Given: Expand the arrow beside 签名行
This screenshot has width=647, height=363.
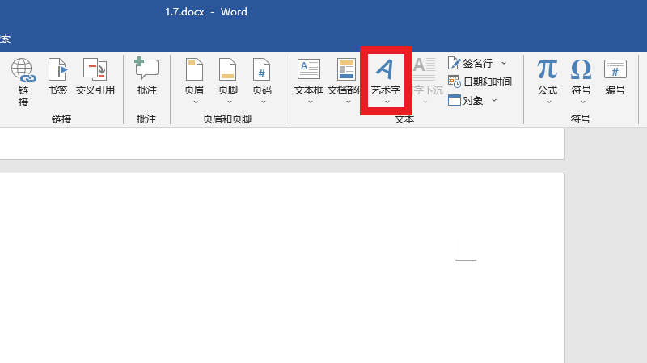Looking at the screenshot, I should (504, 63).
